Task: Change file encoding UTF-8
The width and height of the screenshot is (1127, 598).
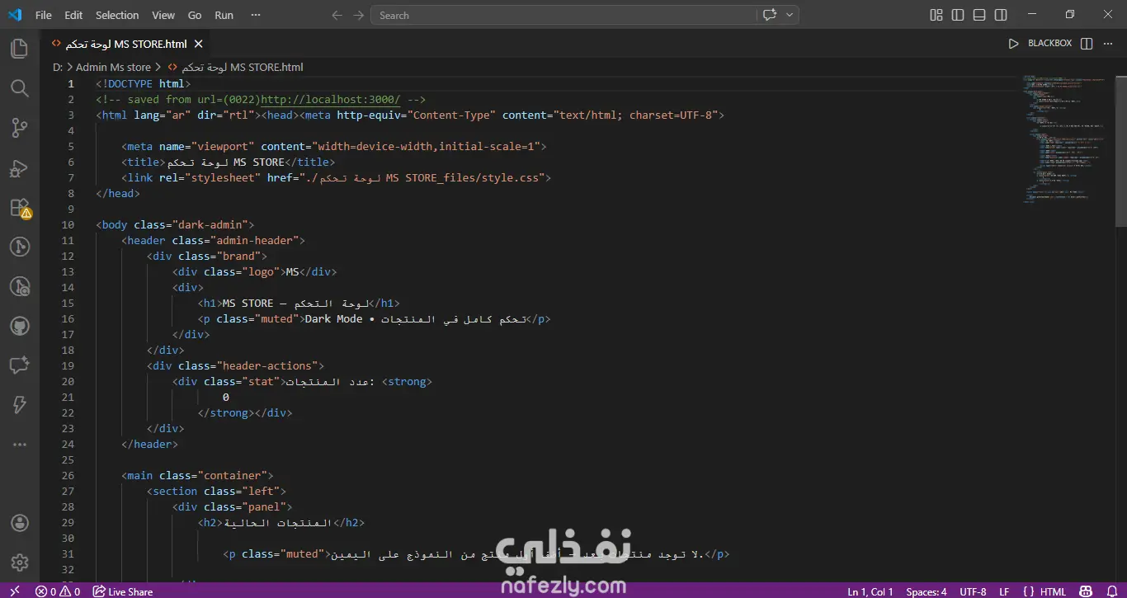Action: (x=973, y=591)
